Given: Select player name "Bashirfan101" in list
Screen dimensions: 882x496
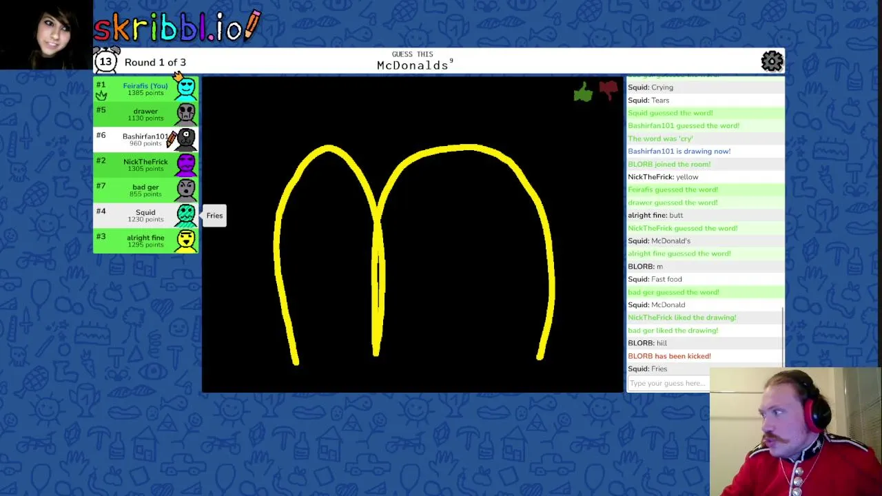Looking at the screenshot, I should tap(145, 136).
